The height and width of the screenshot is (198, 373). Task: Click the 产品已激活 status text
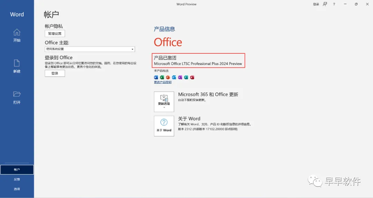[165, 58]
